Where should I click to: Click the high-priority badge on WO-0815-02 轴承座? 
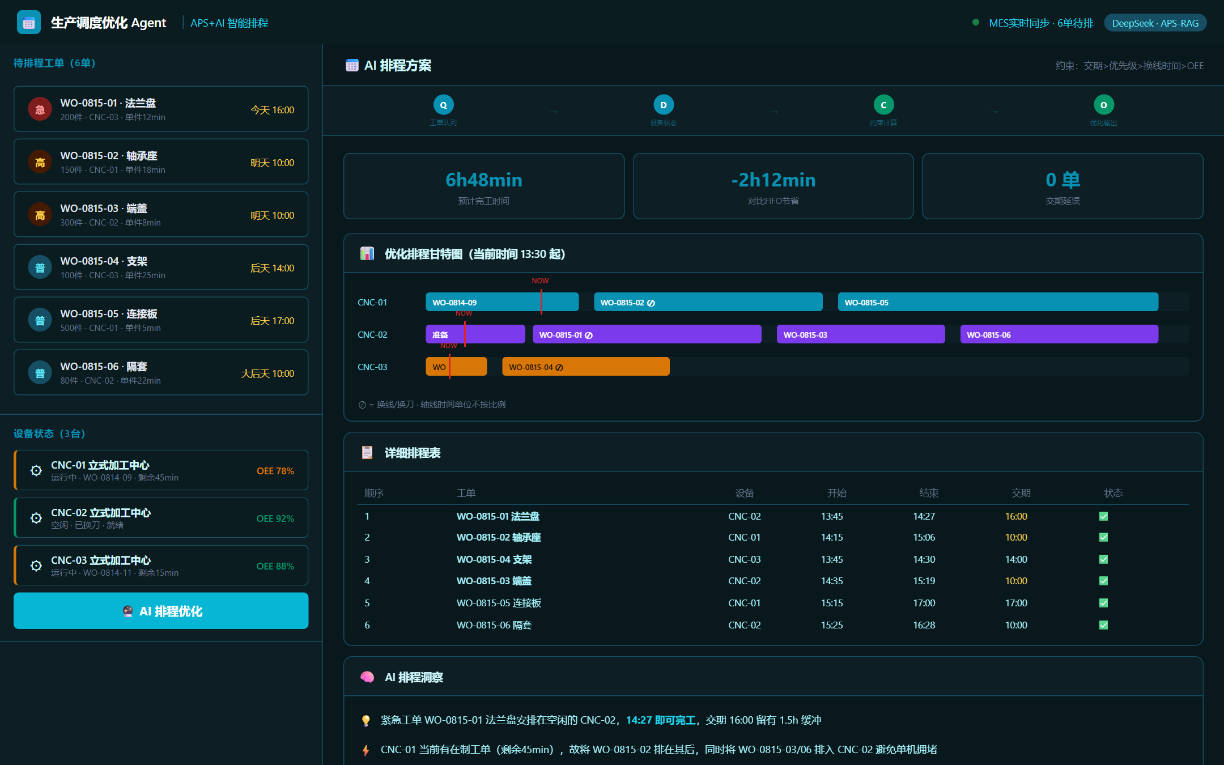click(40, 162)
